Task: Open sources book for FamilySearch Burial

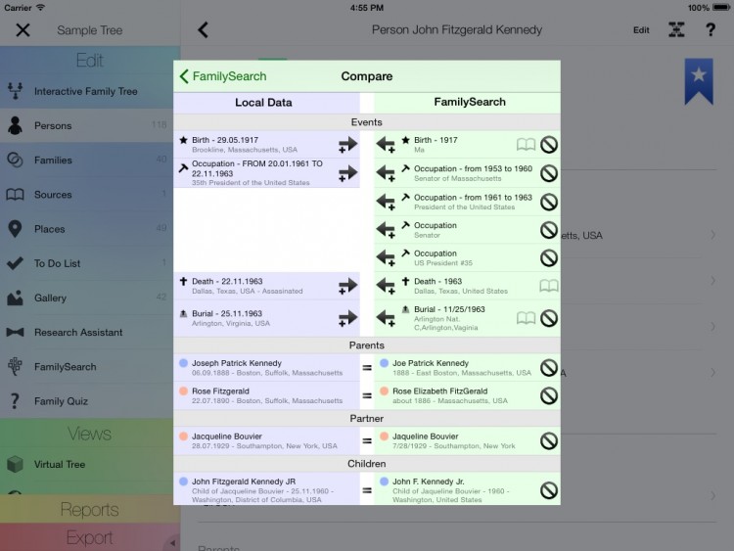Action: click(x=526, y=318)
